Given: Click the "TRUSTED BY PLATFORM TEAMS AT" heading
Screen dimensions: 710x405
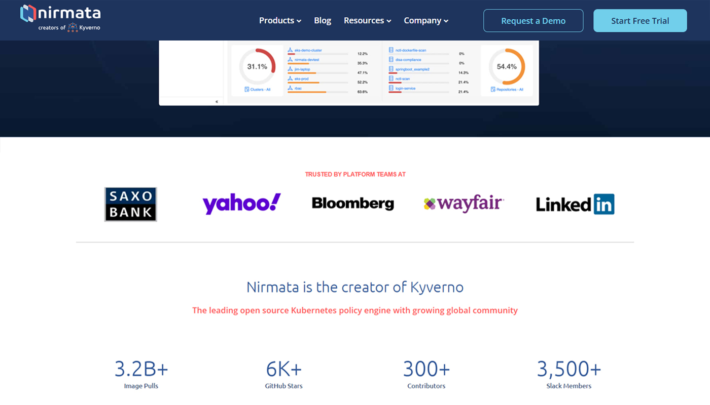Looking at the screenshot, I should click(355, 174).
